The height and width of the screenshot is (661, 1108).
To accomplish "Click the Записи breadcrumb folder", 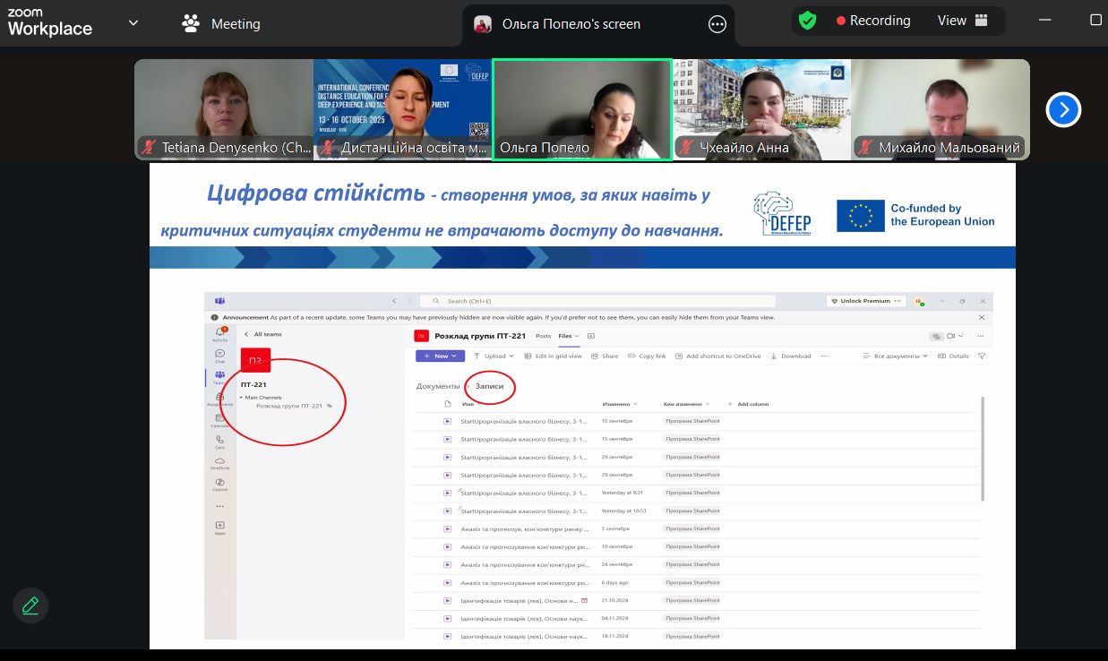I will tap(489, 386).
